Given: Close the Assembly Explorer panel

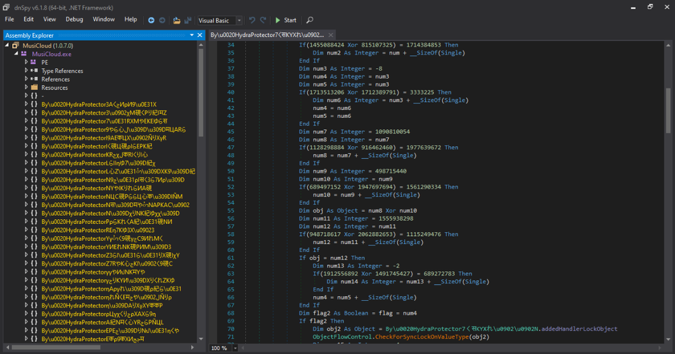Looking at the screenshot, I should 200,35.
